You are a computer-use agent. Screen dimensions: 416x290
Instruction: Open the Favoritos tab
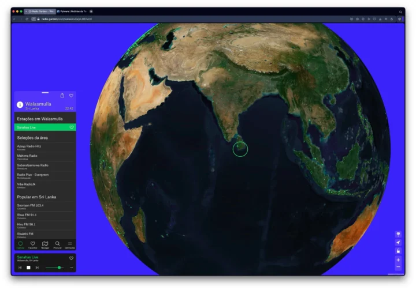(x=33, y=244)
